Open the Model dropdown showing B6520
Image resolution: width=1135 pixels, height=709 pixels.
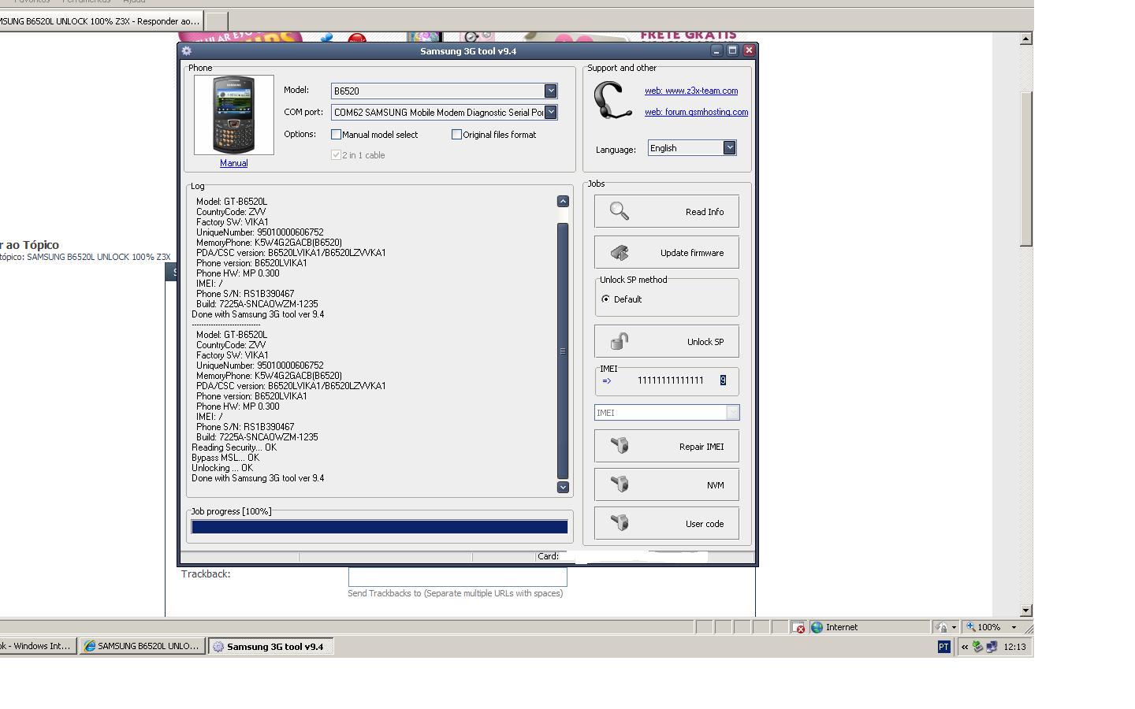click(x=550, y=91)
